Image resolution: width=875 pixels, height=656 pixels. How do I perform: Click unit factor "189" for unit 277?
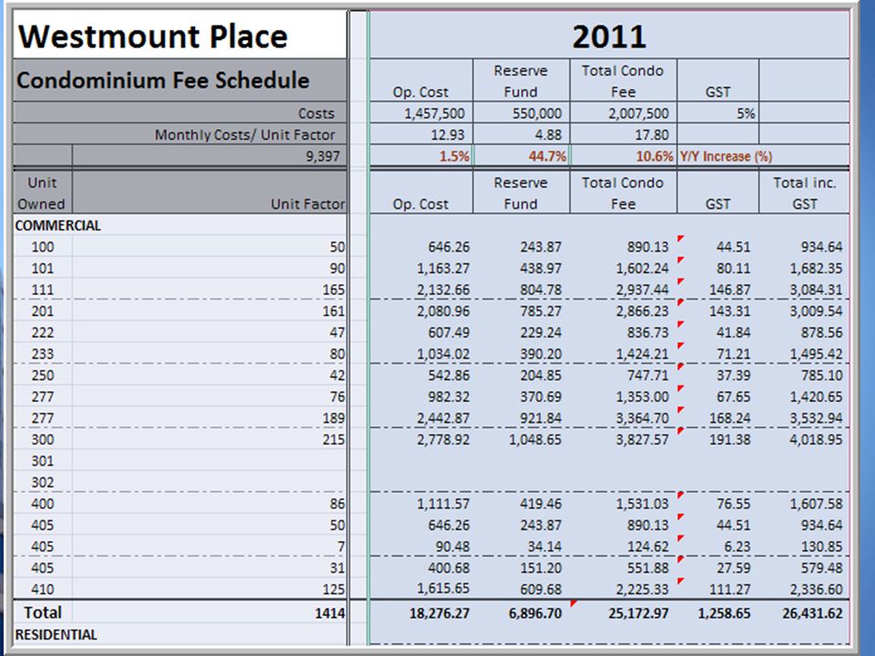point(334,418)
